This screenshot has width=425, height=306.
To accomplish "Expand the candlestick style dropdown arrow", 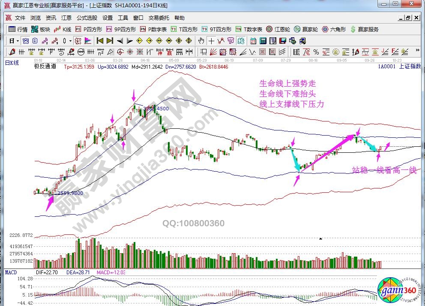I will coord(70,41).
